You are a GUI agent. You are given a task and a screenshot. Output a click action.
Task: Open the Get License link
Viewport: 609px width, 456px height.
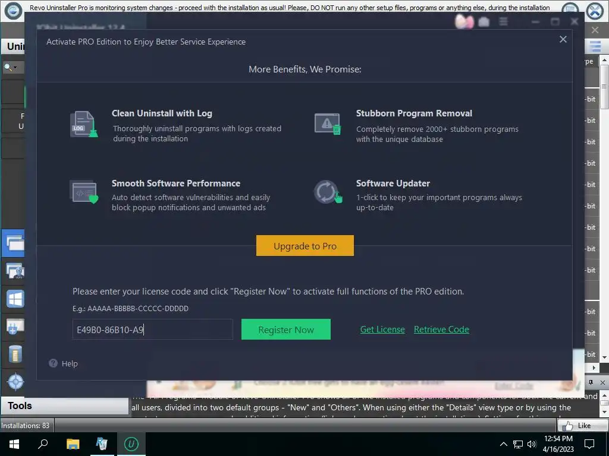pos(382,329)
